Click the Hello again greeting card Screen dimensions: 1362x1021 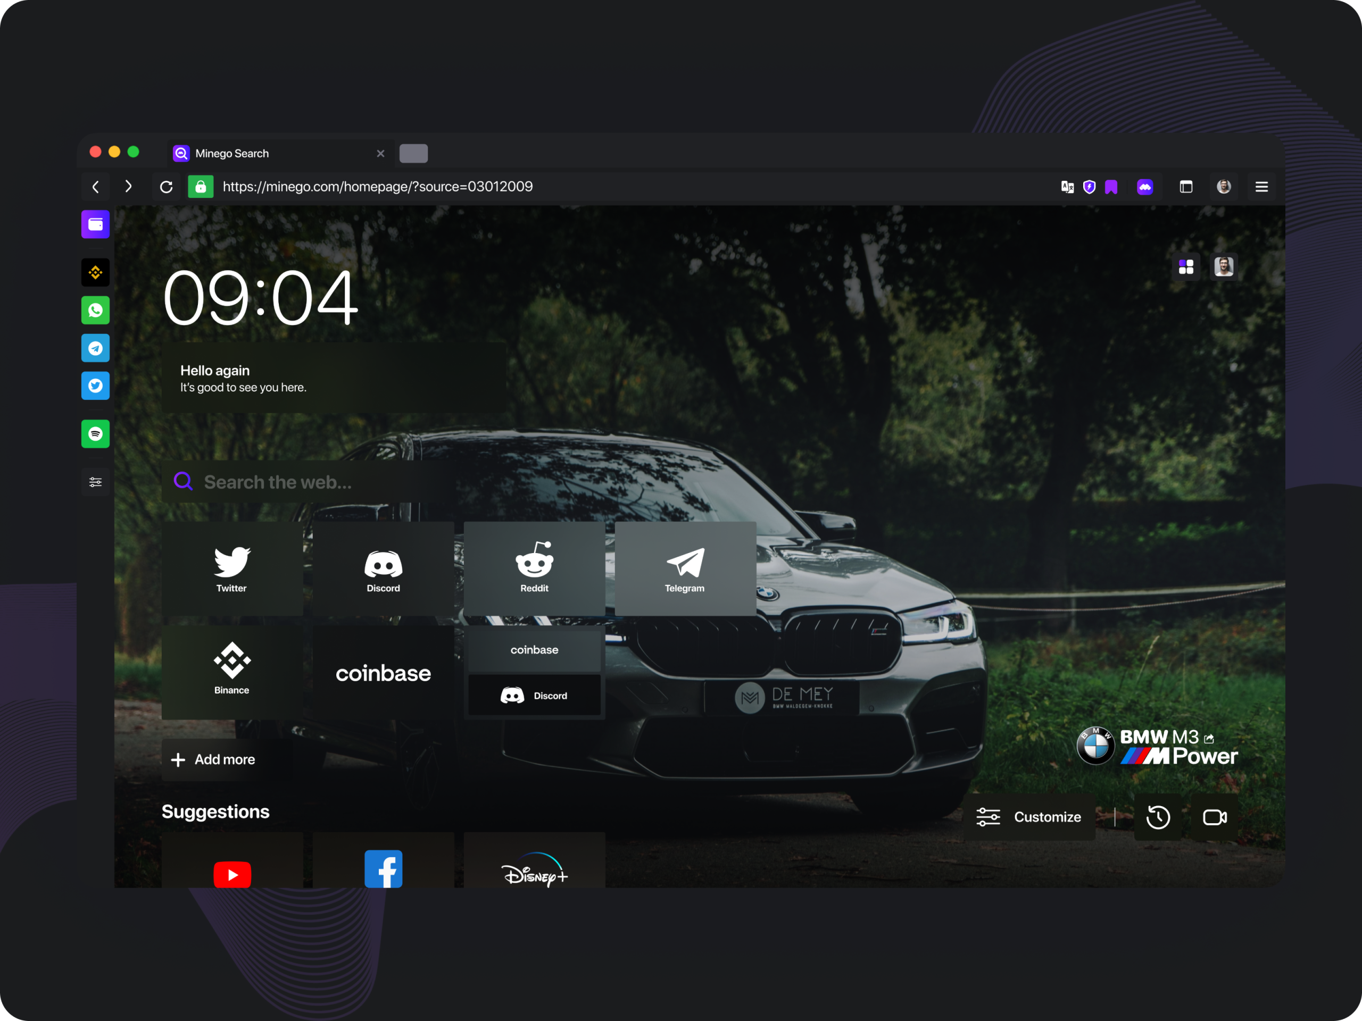pyautogui.click(x=334, y=378)
